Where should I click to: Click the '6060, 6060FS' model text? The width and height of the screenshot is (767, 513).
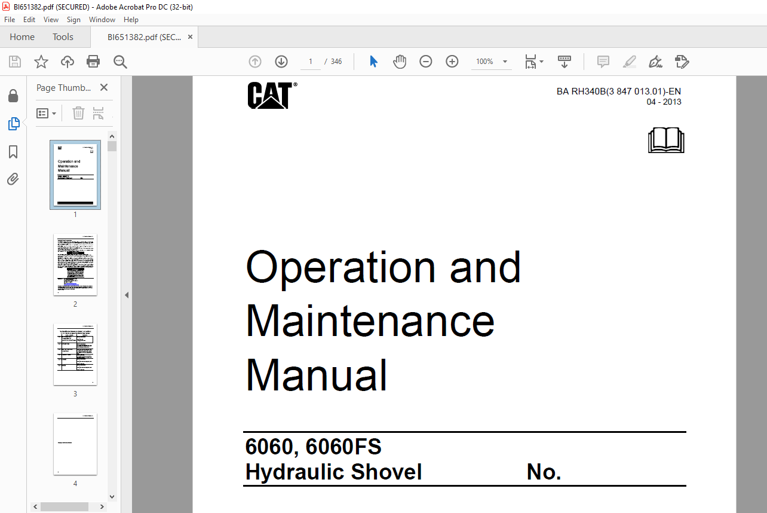(314, 447)
